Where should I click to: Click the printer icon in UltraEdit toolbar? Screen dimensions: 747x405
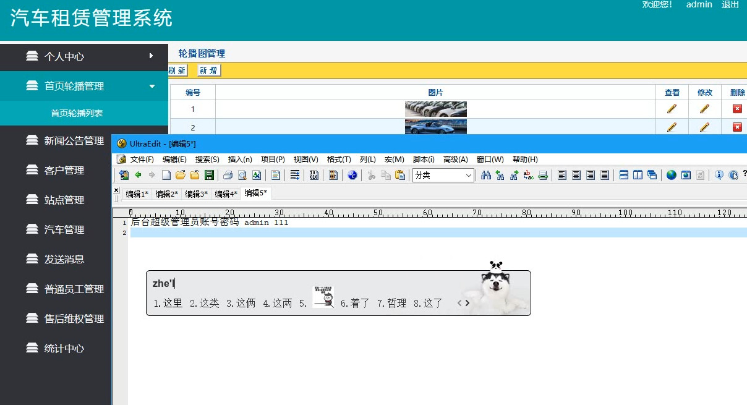click(x=228, y=175)
